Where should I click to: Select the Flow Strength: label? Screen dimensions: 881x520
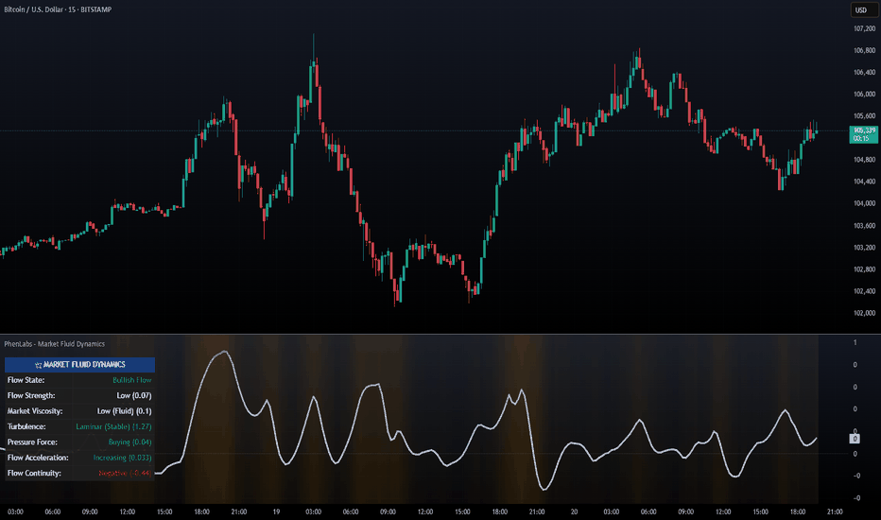click(x=31, y=396)
